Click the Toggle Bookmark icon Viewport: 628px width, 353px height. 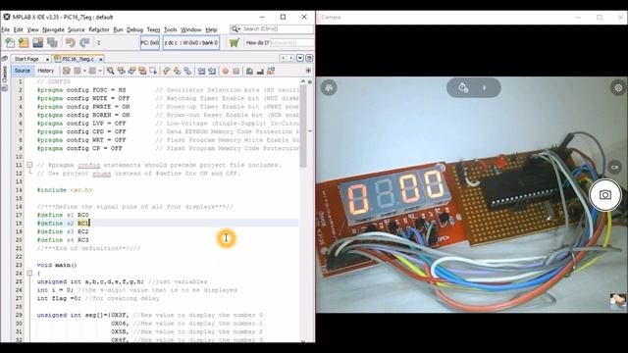pyautogui.click(x=187, y=71)
